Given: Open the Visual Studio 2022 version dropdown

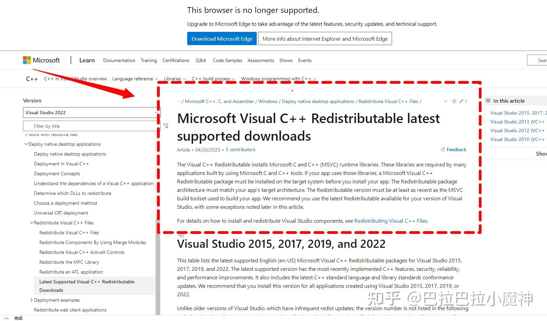Looking at the screenshot, I should 92,113.
